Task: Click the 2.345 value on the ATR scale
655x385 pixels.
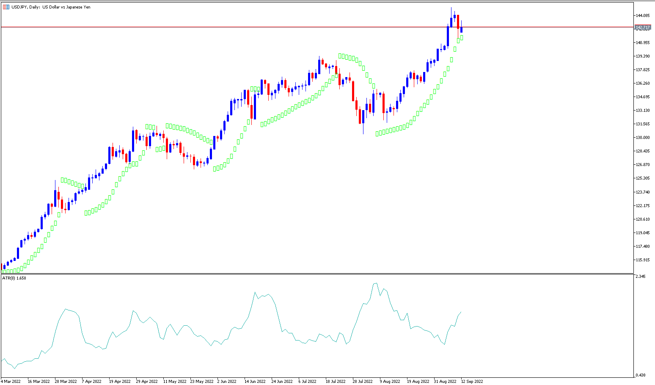Action: [640, 277]
